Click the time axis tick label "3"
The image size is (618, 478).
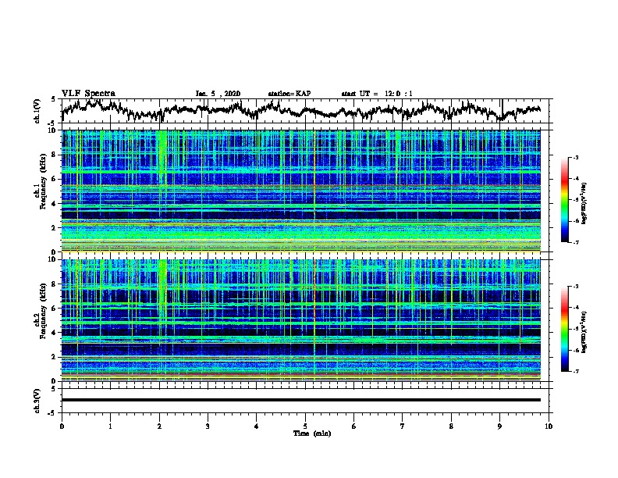(208, 426)
